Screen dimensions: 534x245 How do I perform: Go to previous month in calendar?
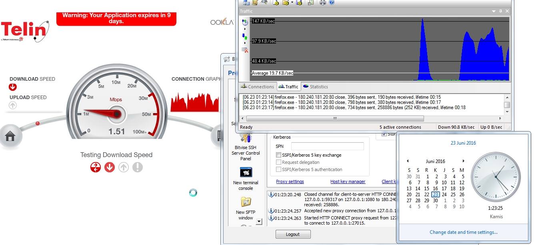click(x=408, y=161)
